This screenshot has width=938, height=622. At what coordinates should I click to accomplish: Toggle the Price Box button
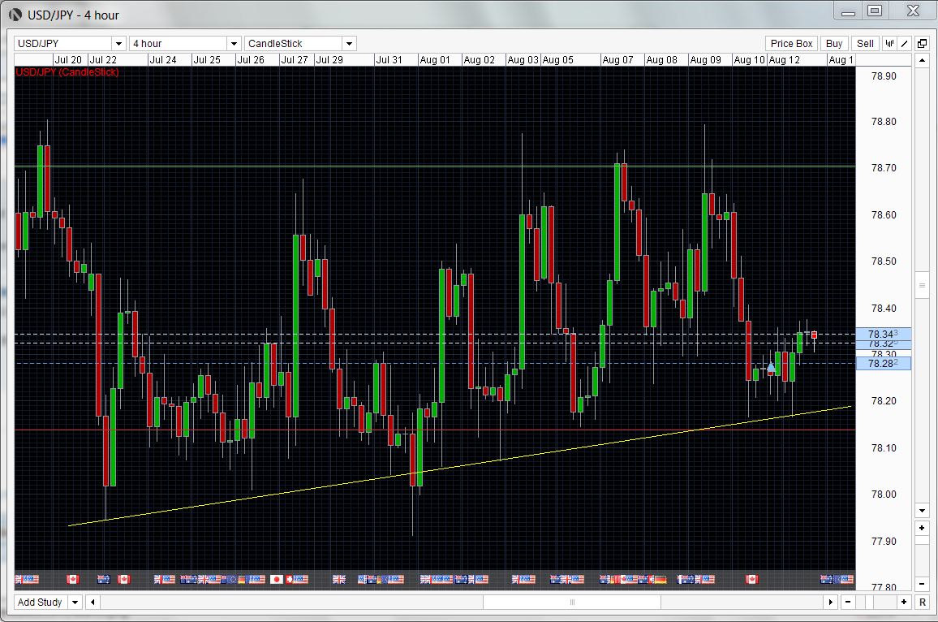tap(791, 44)
